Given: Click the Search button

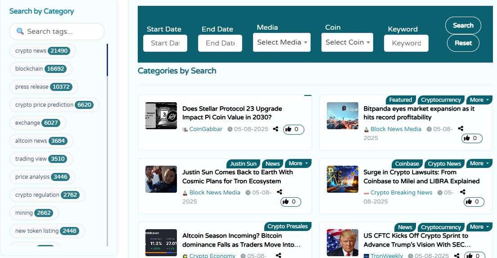Looking at the screenshot, I should tap(463, 25).
